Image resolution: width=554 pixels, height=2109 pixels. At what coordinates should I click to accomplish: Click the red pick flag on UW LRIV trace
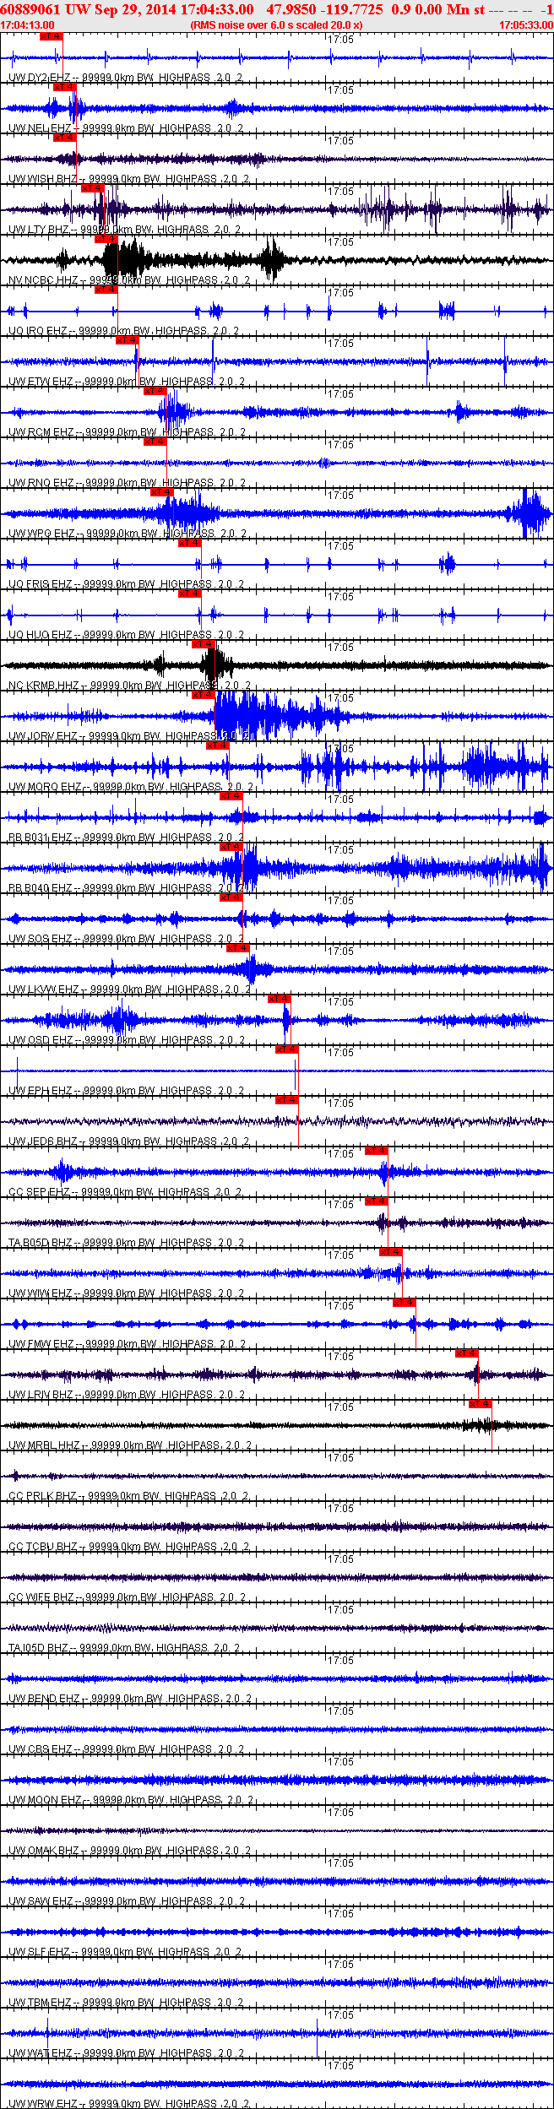(x=466, y=1353)
